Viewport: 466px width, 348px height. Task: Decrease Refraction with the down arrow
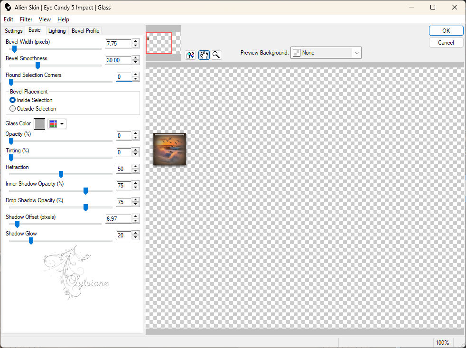click(x=136, y=171)
